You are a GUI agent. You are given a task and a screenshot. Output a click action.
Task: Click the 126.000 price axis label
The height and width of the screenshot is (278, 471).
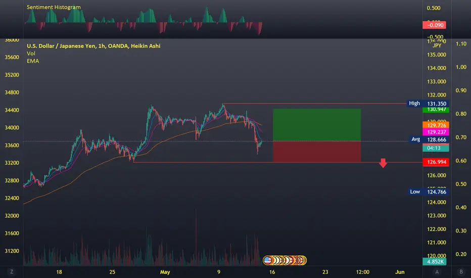(437, 175)
